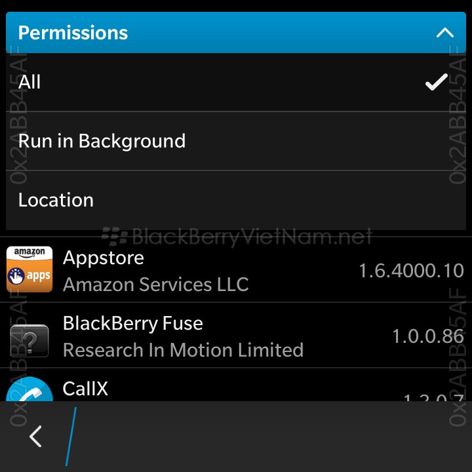Open BlackBerry Fuse permissions entry
Image resolution: width=472 pixels, height=472 pixels.
click(236, 335)
